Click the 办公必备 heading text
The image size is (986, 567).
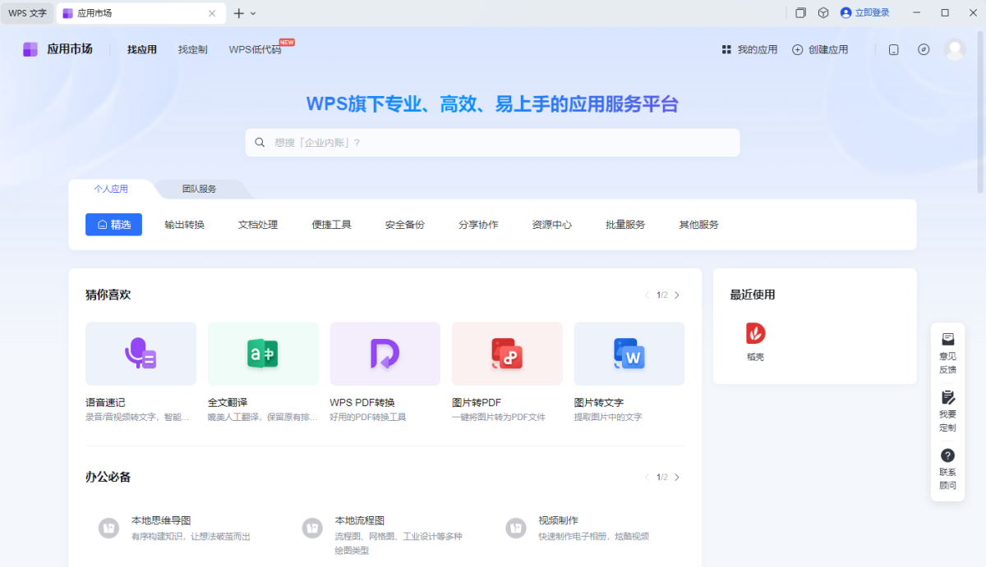click(108, 478)
